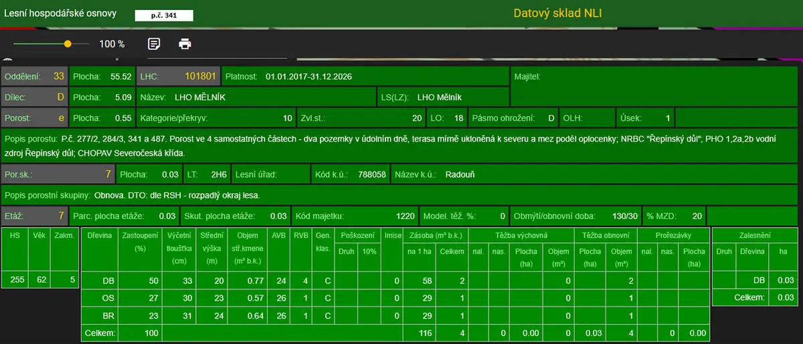Click the Název LHO MĚLNÍK field
The width and height of the screenshot is (803, 344).
click(x=256, y=98)
